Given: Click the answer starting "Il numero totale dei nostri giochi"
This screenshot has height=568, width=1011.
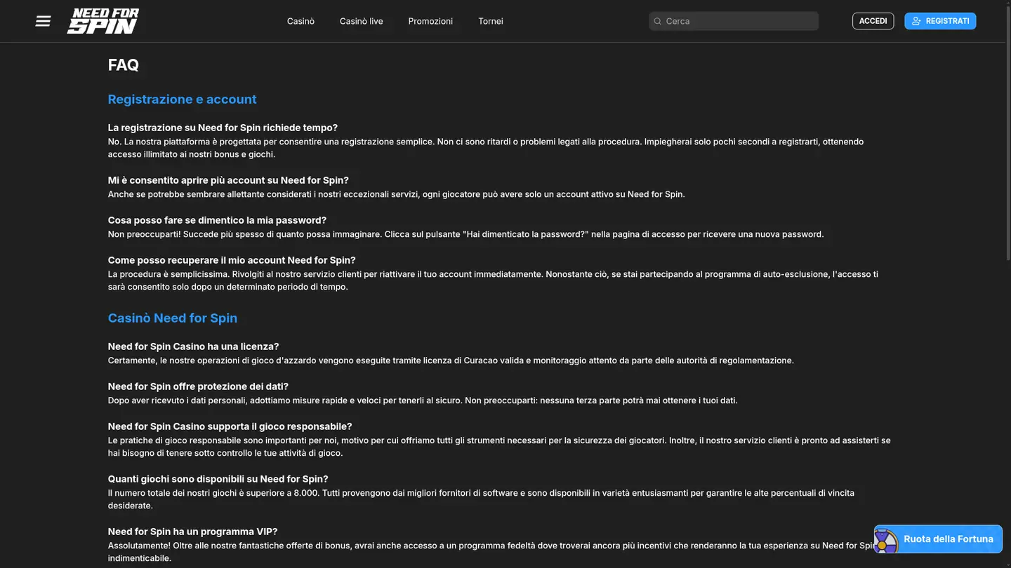Looking at the screenshot, I should (x=481, y=499).
